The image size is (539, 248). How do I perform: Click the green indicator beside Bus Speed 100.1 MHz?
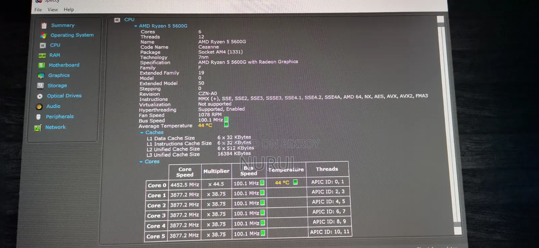[226, 119]
